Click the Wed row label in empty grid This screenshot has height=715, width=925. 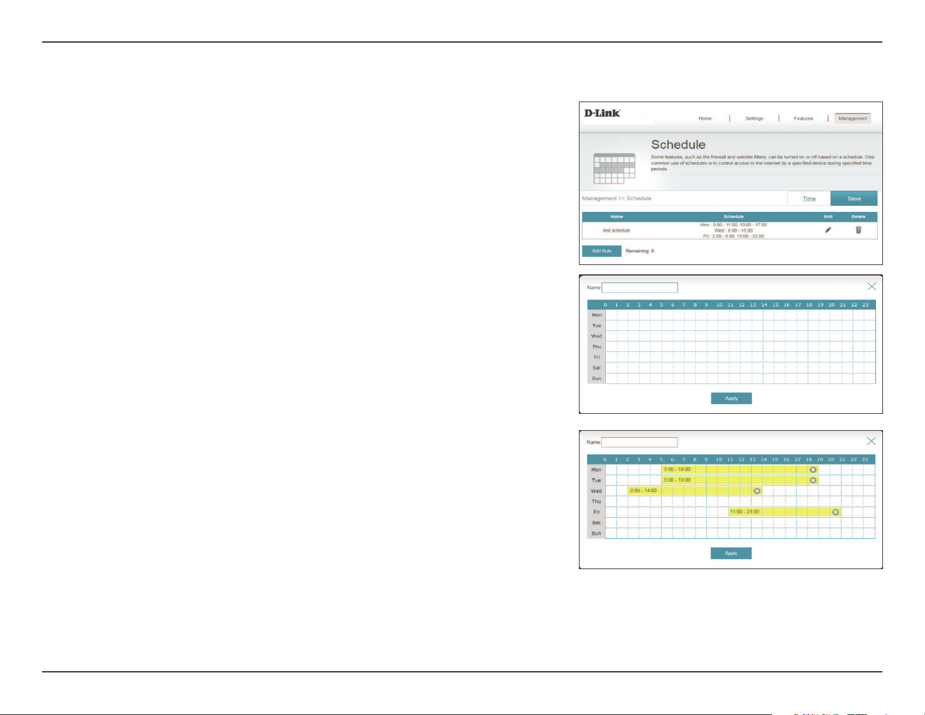point(596,336)
